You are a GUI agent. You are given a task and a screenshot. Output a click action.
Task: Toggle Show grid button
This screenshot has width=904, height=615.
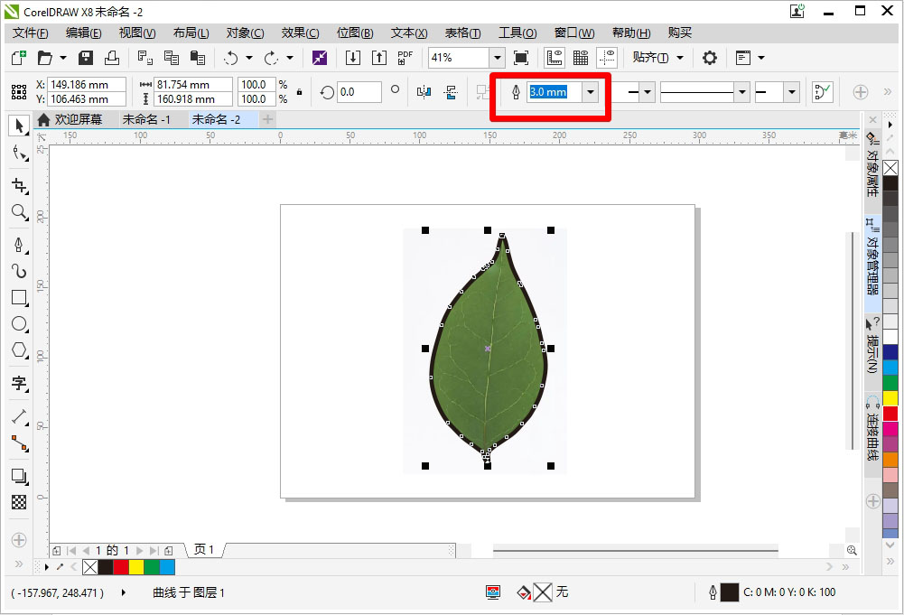(581, 58)
